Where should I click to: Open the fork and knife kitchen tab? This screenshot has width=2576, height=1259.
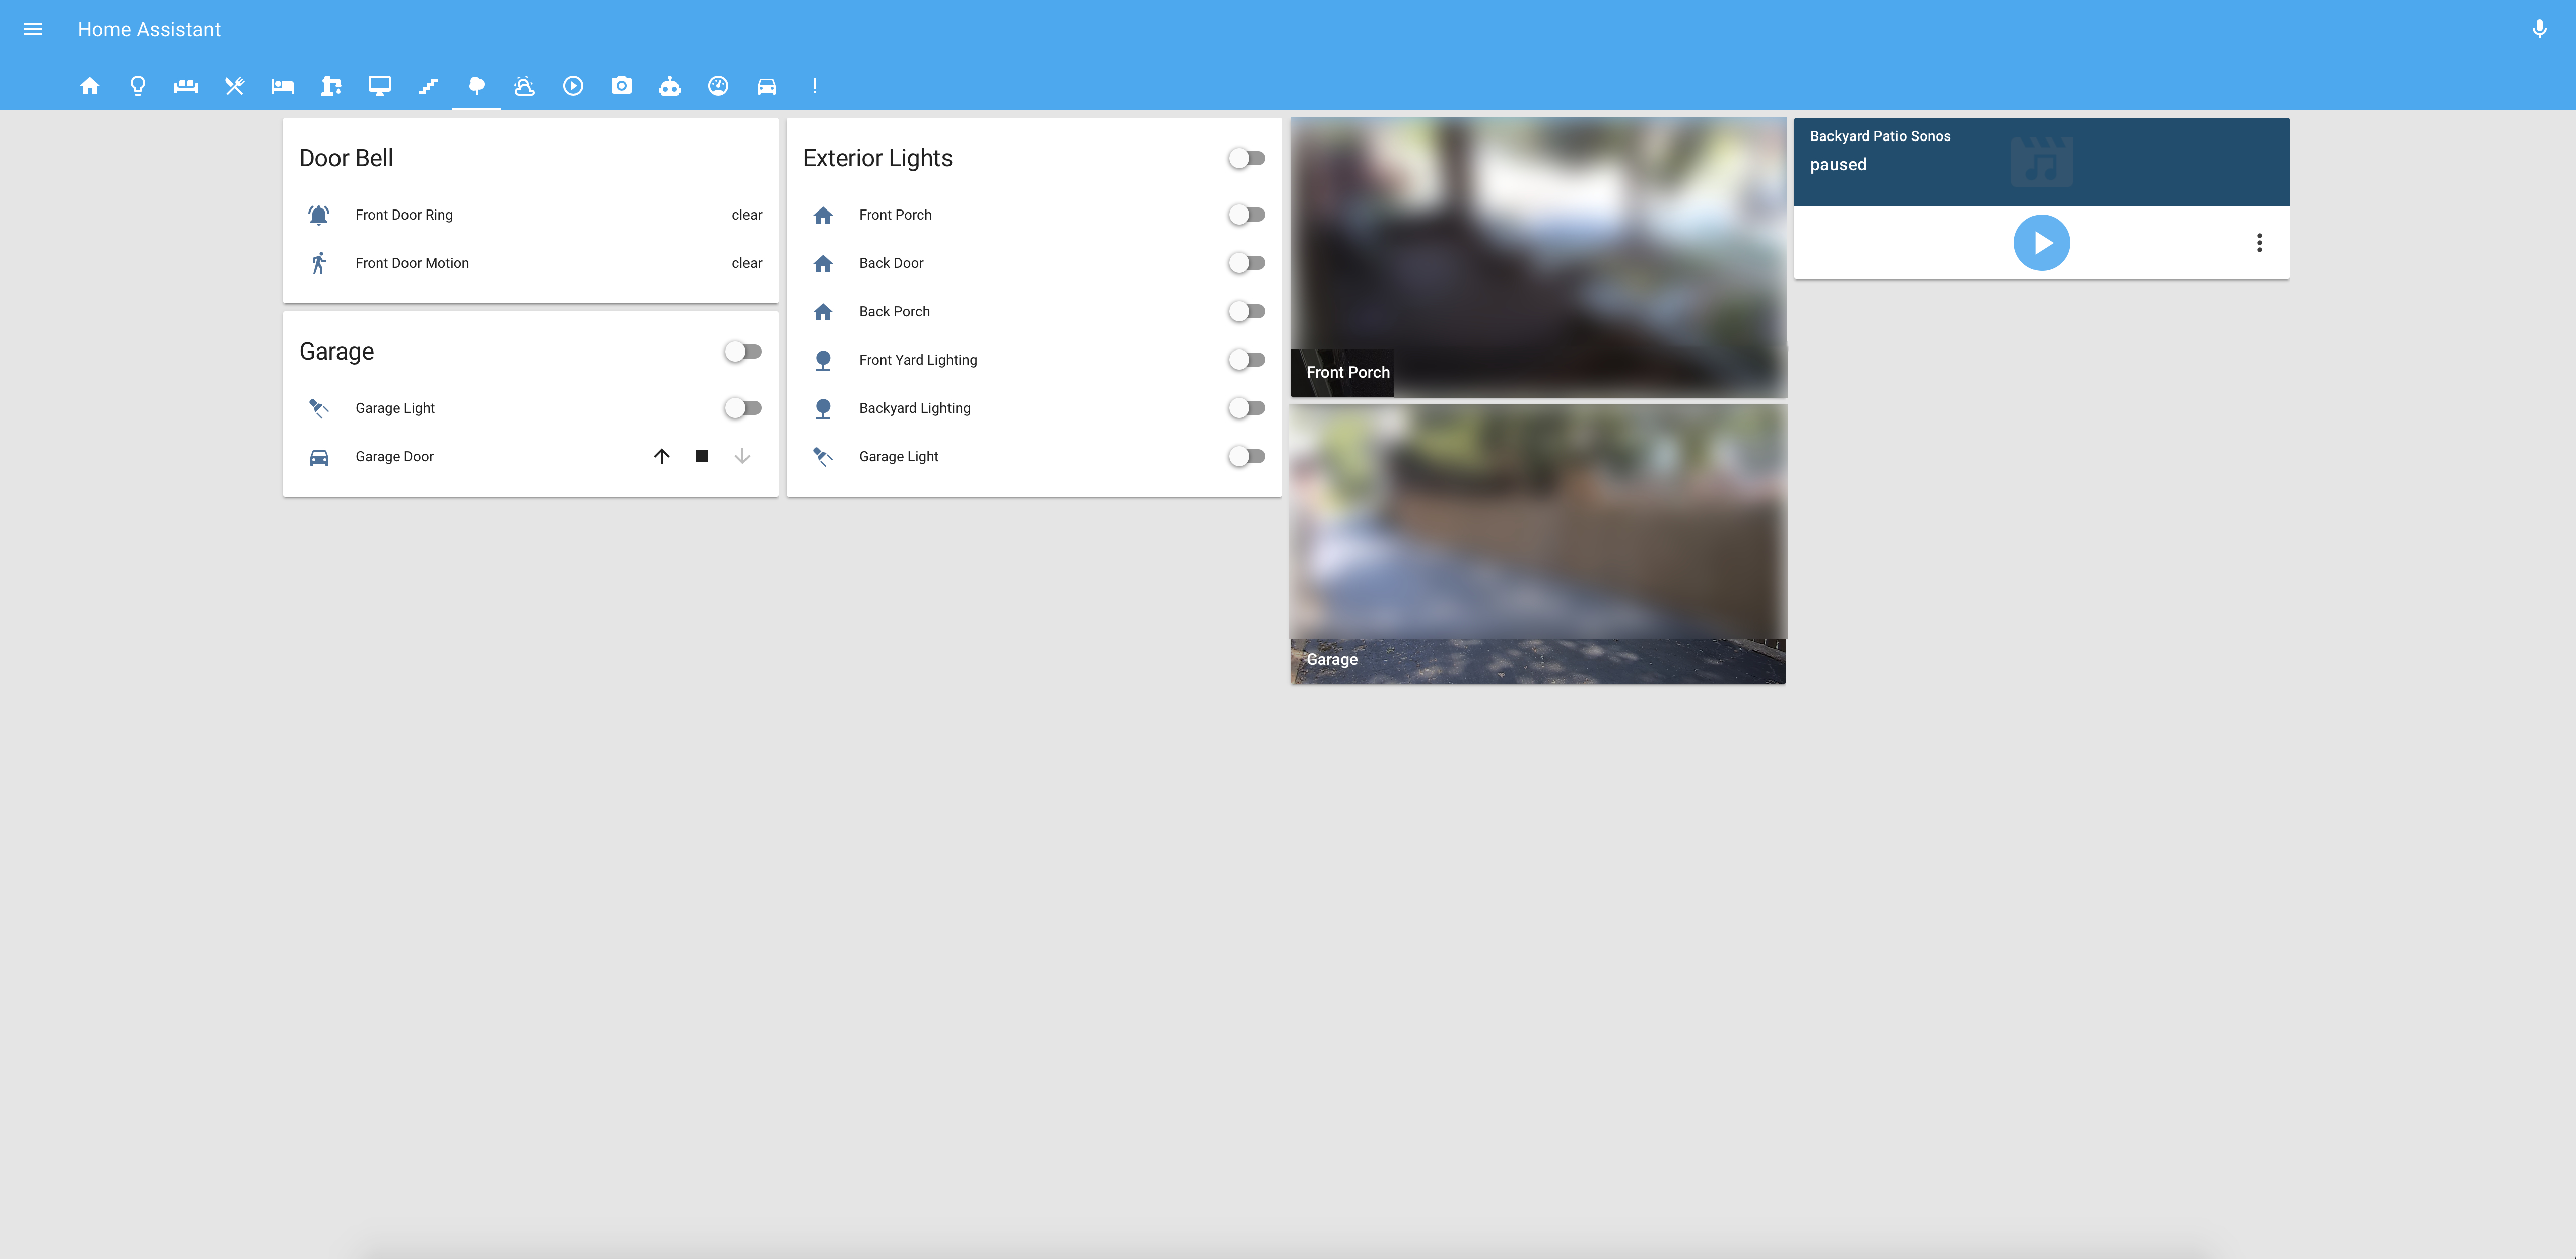coord(234,86)
